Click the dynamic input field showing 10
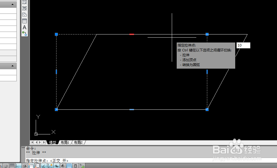The height and width of the screenshot is (168, 277). point(243,45)
